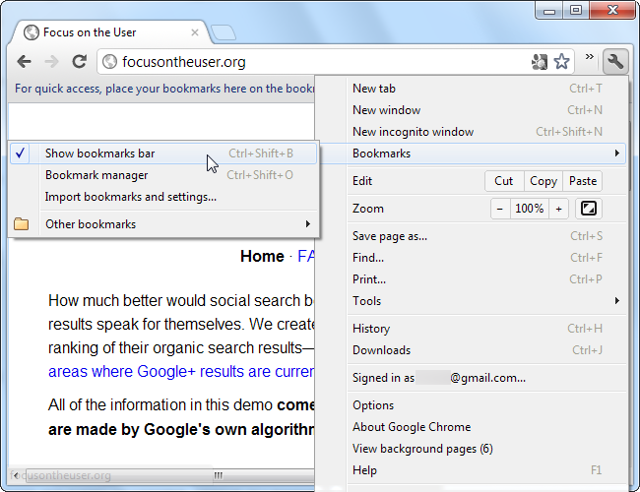
Task: Decrease zoom with minus button
Action: [500, 209]
